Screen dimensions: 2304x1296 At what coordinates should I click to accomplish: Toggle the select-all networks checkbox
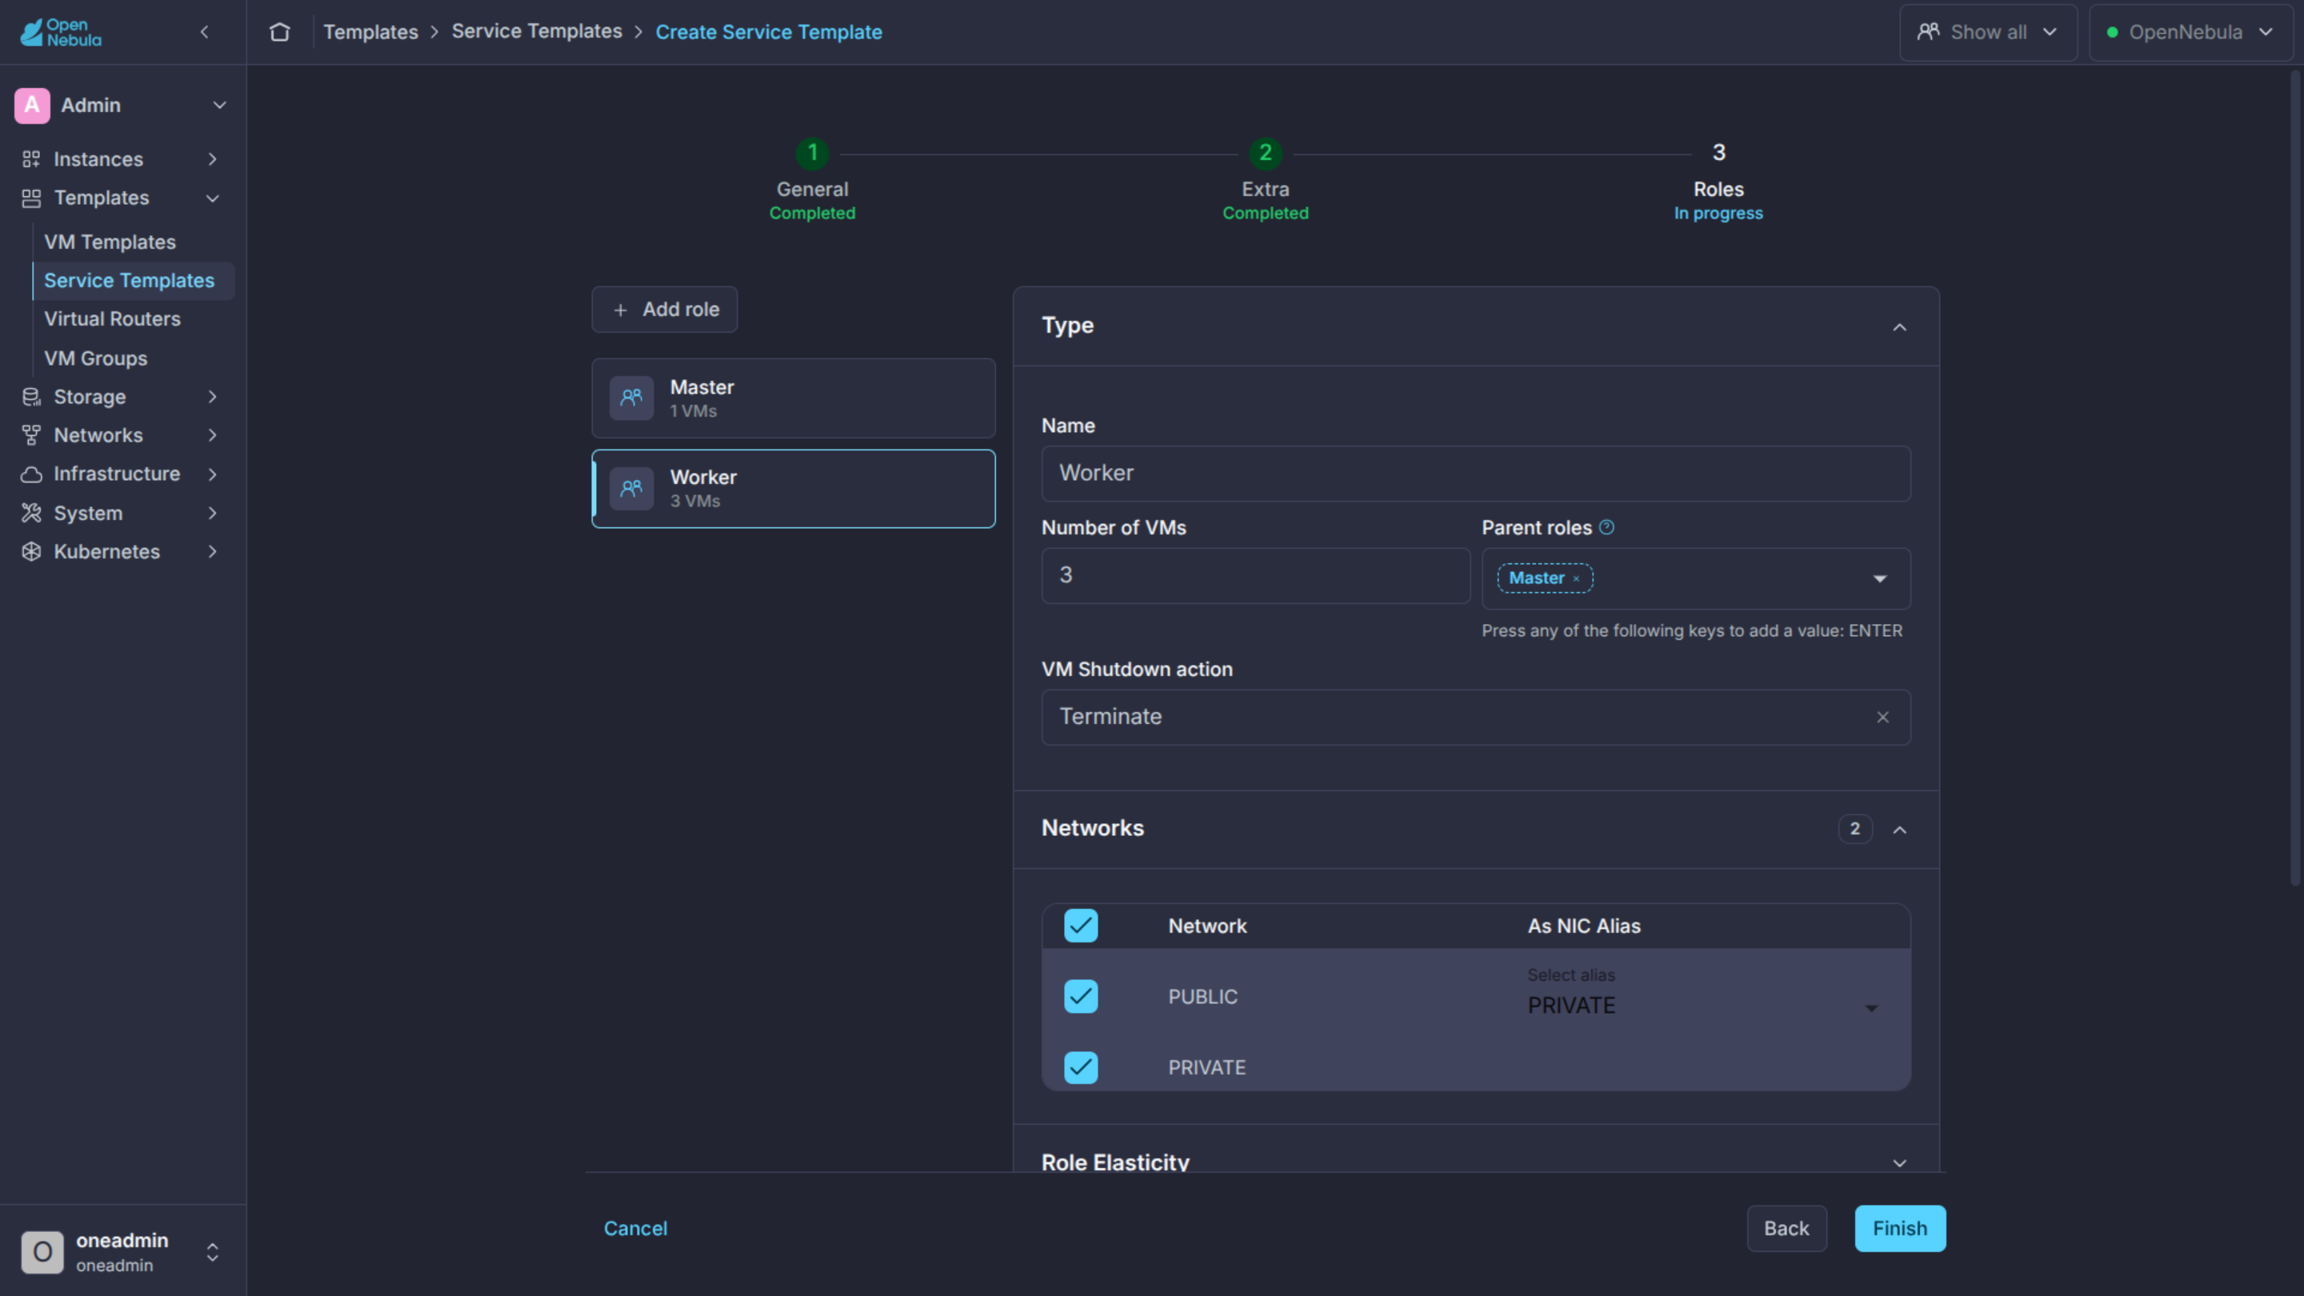point(1081,926)
